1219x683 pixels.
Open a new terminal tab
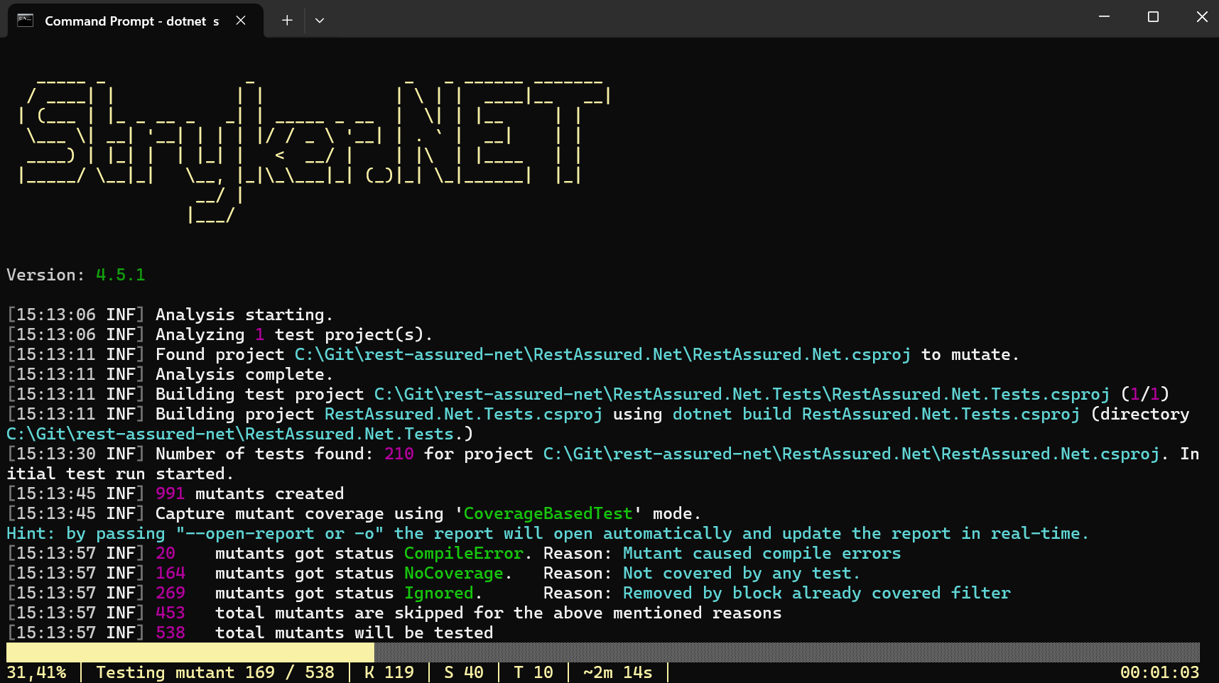(x=287, y=21)
